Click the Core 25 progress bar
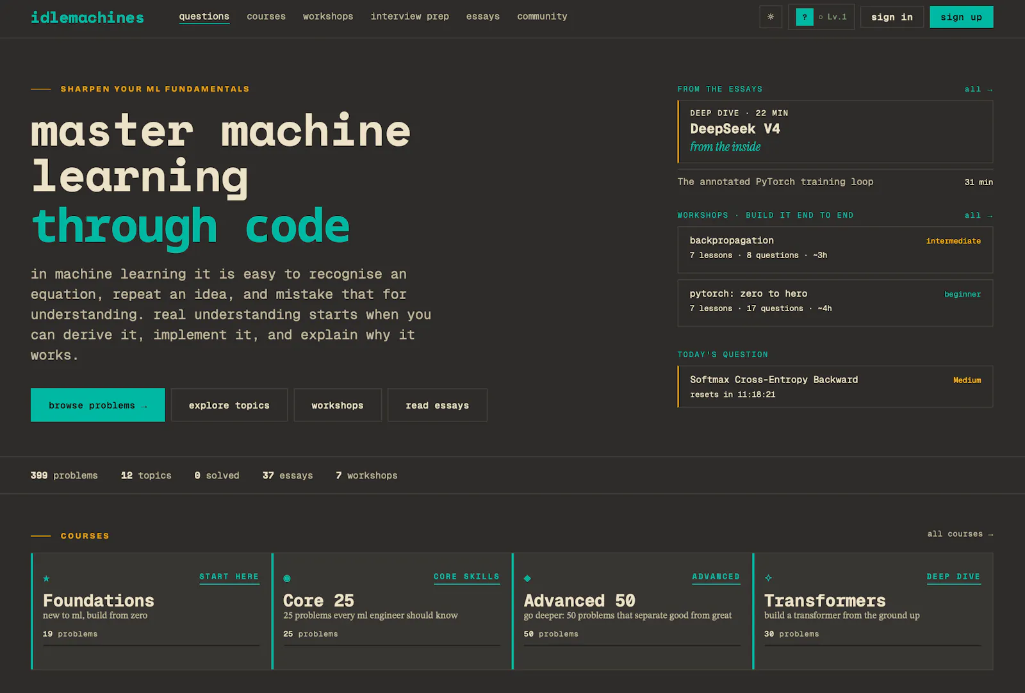The height and width of the screenshot is (693, 1025). click(x=391, y=646)
